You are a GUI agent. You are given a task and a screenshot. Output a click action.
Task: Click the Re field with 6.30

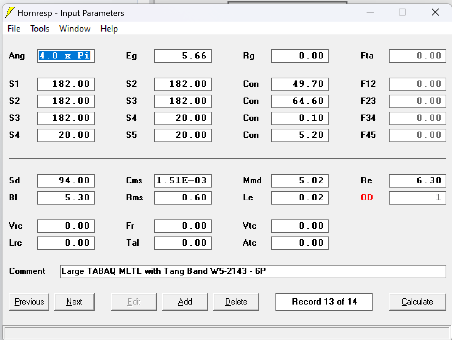point(418,180)
